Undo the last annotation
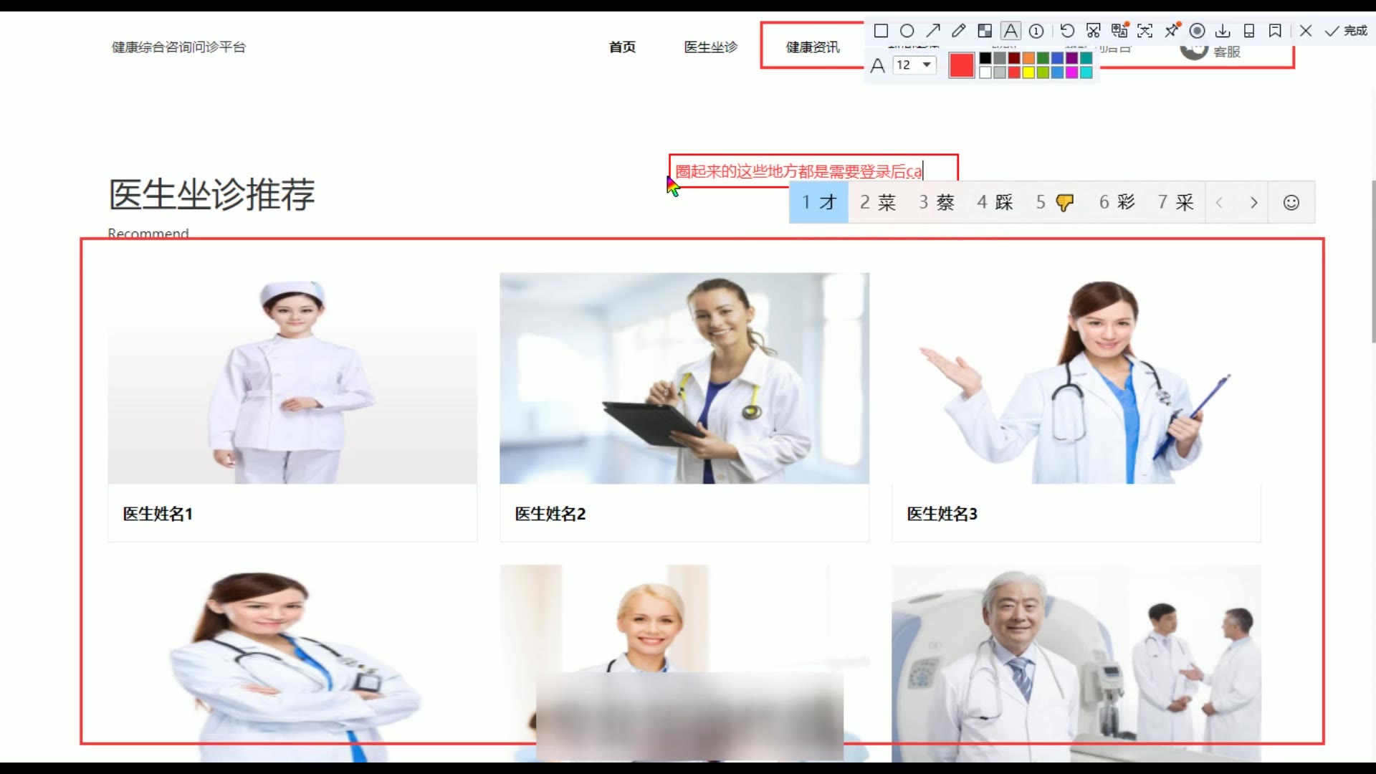Viewport: 1376px width, 774px height. pos(1067,31)
